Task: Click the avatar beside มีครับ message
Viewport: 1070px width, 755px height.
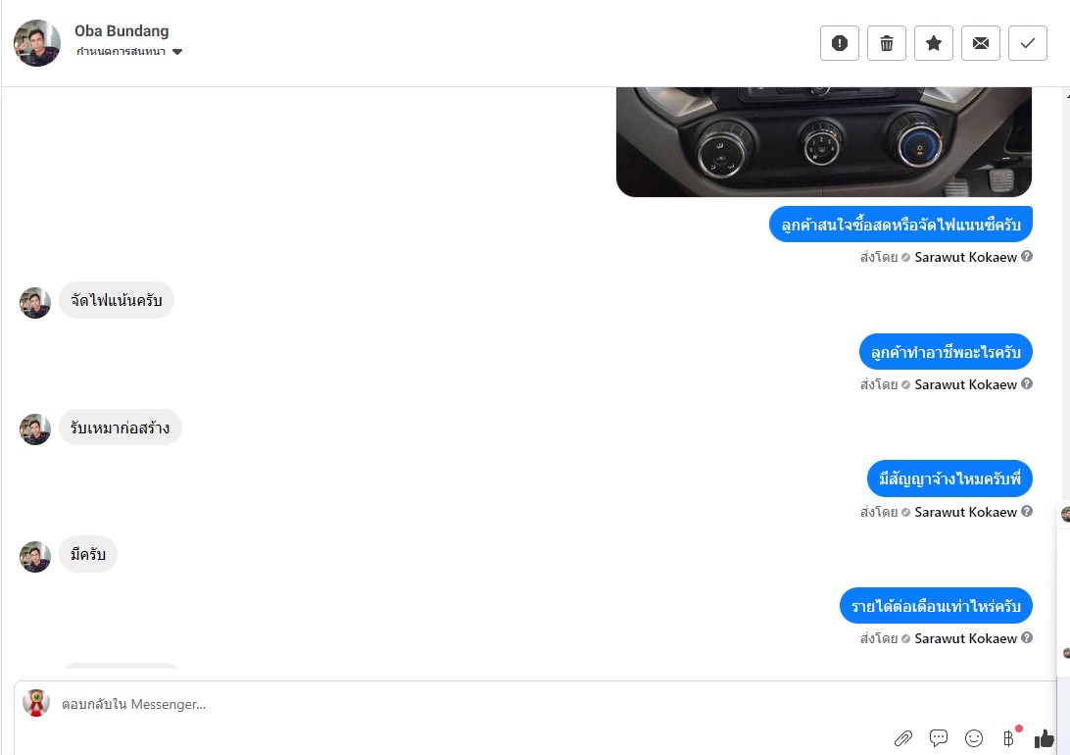Action: coord(35,556)
